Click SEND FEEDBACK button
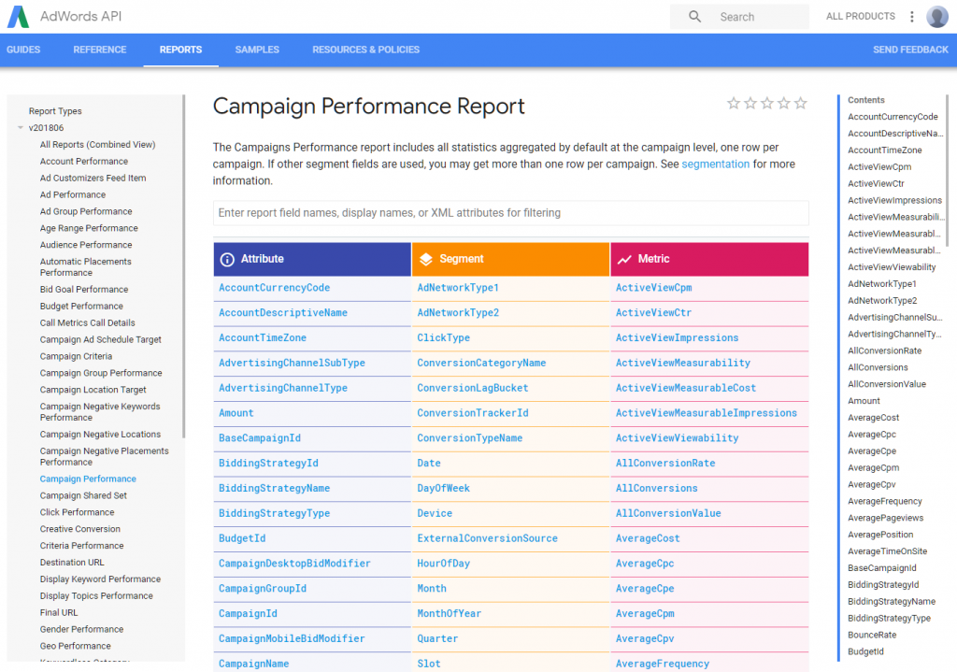 click(x=910, y=50)
